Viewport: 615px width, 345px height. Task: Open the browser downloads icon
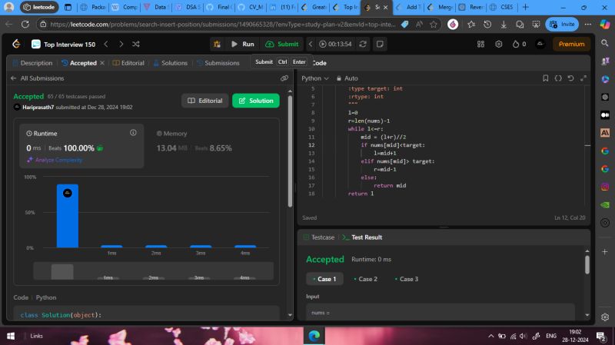pyautogui.click(x=504, y=25)
